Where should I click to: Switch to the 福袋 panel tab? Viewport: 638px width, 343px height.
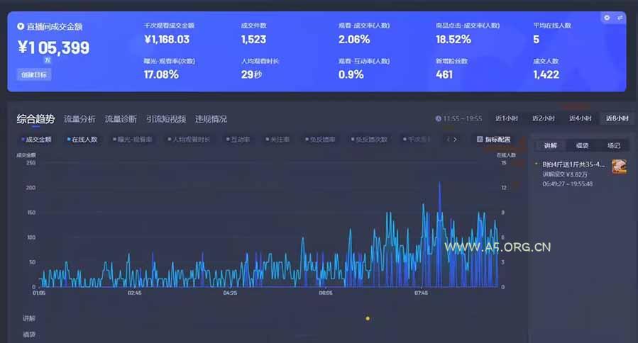582,145
